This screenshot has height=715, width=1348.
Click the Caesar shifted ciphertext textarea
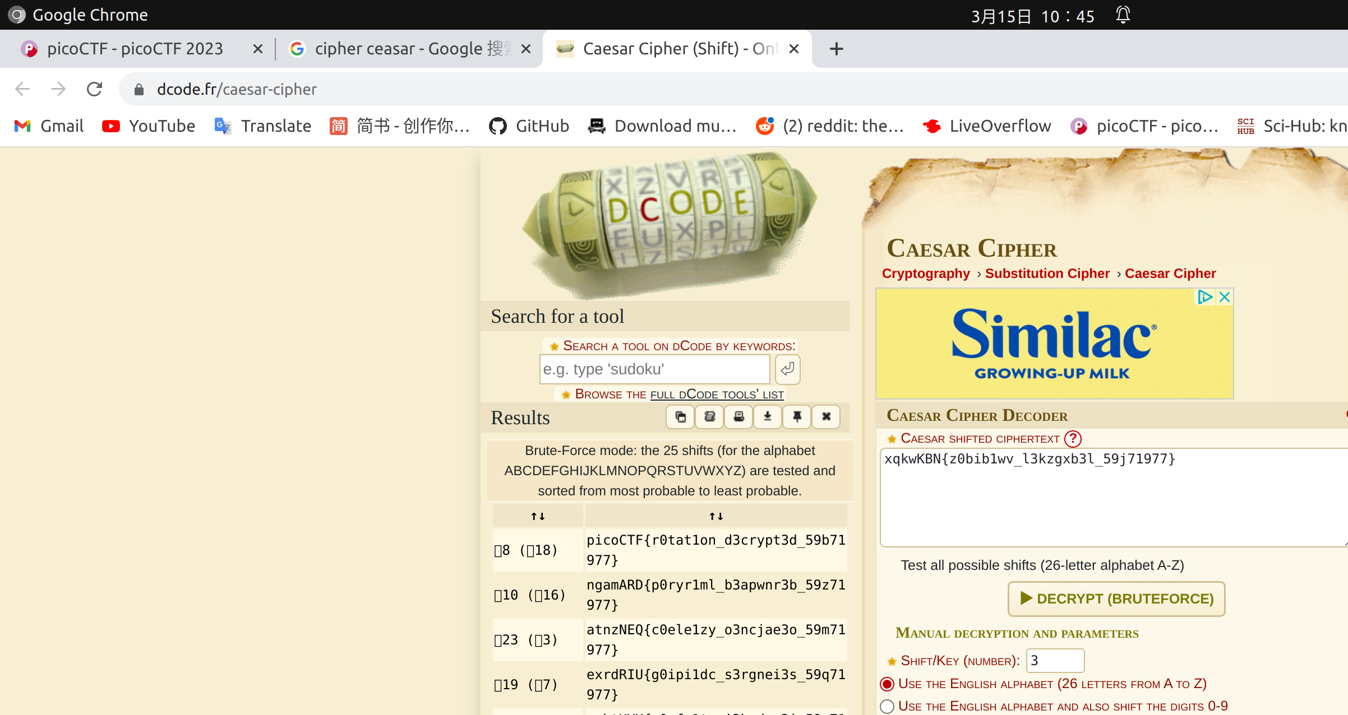[1114, 497]
